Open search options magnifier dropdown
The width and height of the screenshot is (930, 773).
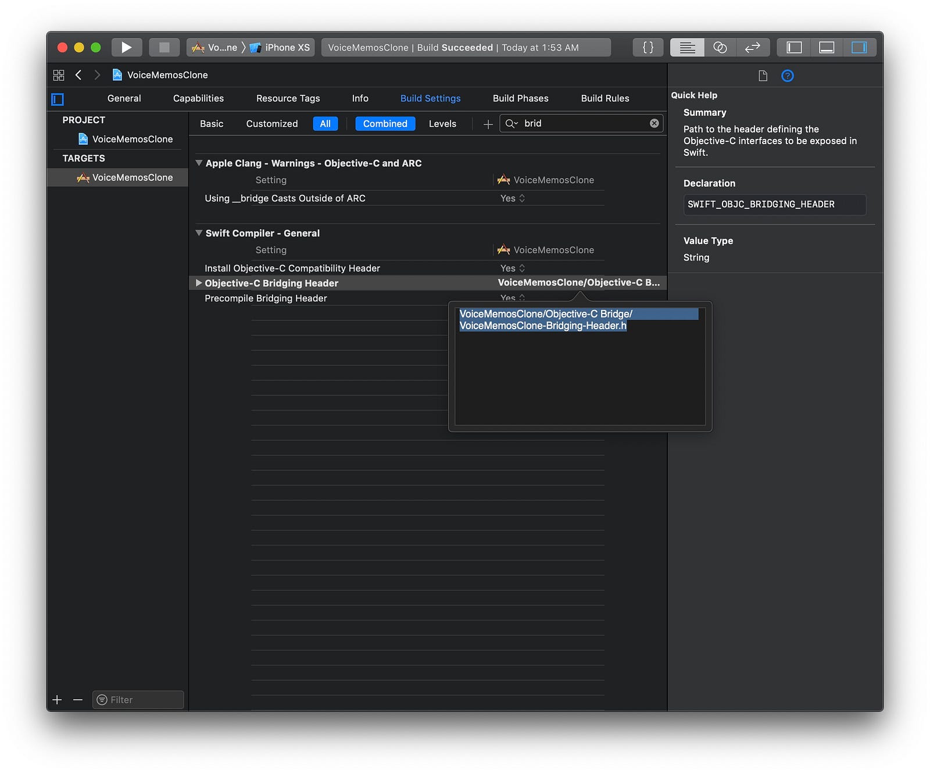click(512, 123)
